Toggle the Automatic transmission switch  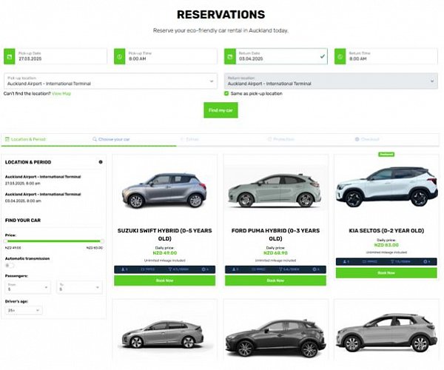pyautogui.click(x=10, y=265)
